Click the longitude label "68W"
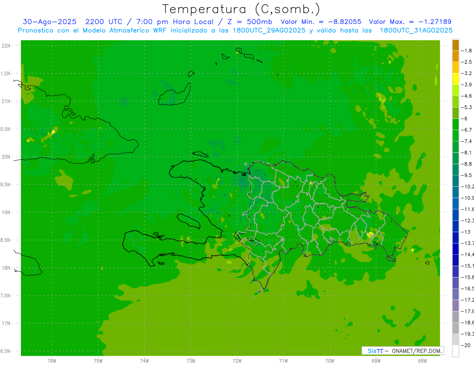 pos(422,361)
